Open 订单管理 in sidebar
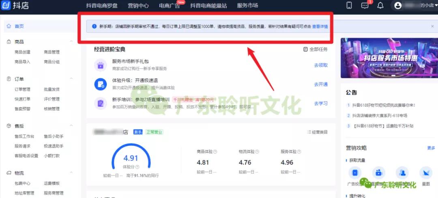Image resolution: width=438 pixels, height=198 pixels. (22, 89)
